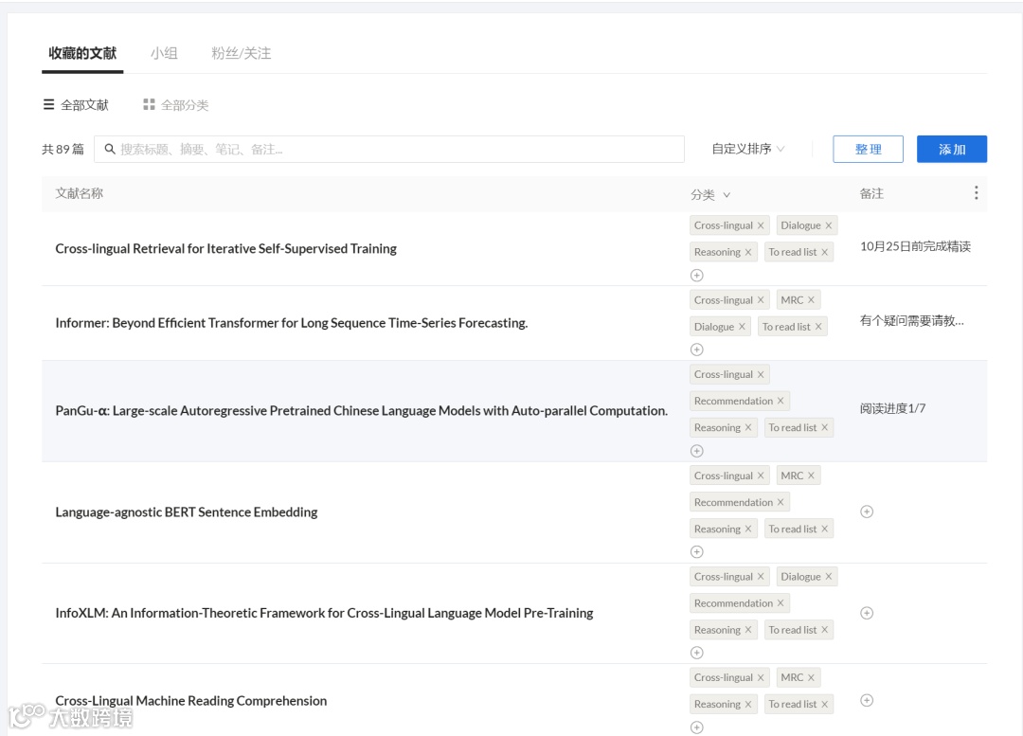Viewport: 1023px width, 736px height.
Task: Remove Recommendation tag from PanGu-α row
Action: coord(781,401)
